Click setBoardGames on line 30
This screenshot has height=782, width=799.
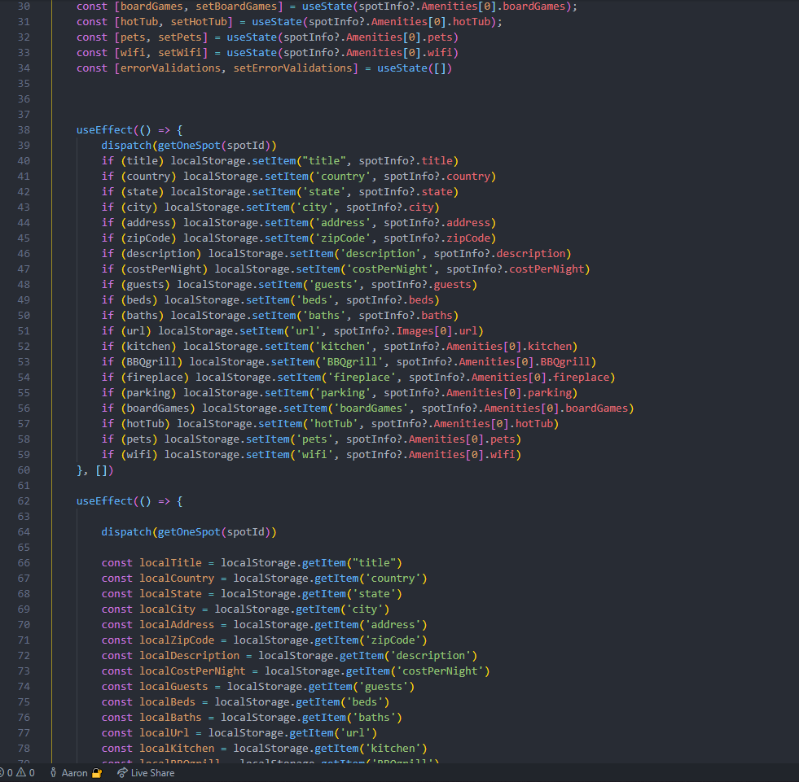pyautogui.click(x=236, y=7)
